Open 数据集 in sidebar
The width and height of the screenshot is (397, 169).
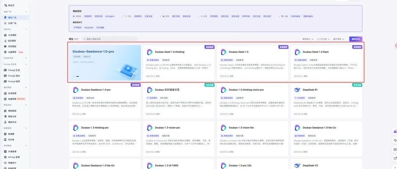(x=11, y=134)
